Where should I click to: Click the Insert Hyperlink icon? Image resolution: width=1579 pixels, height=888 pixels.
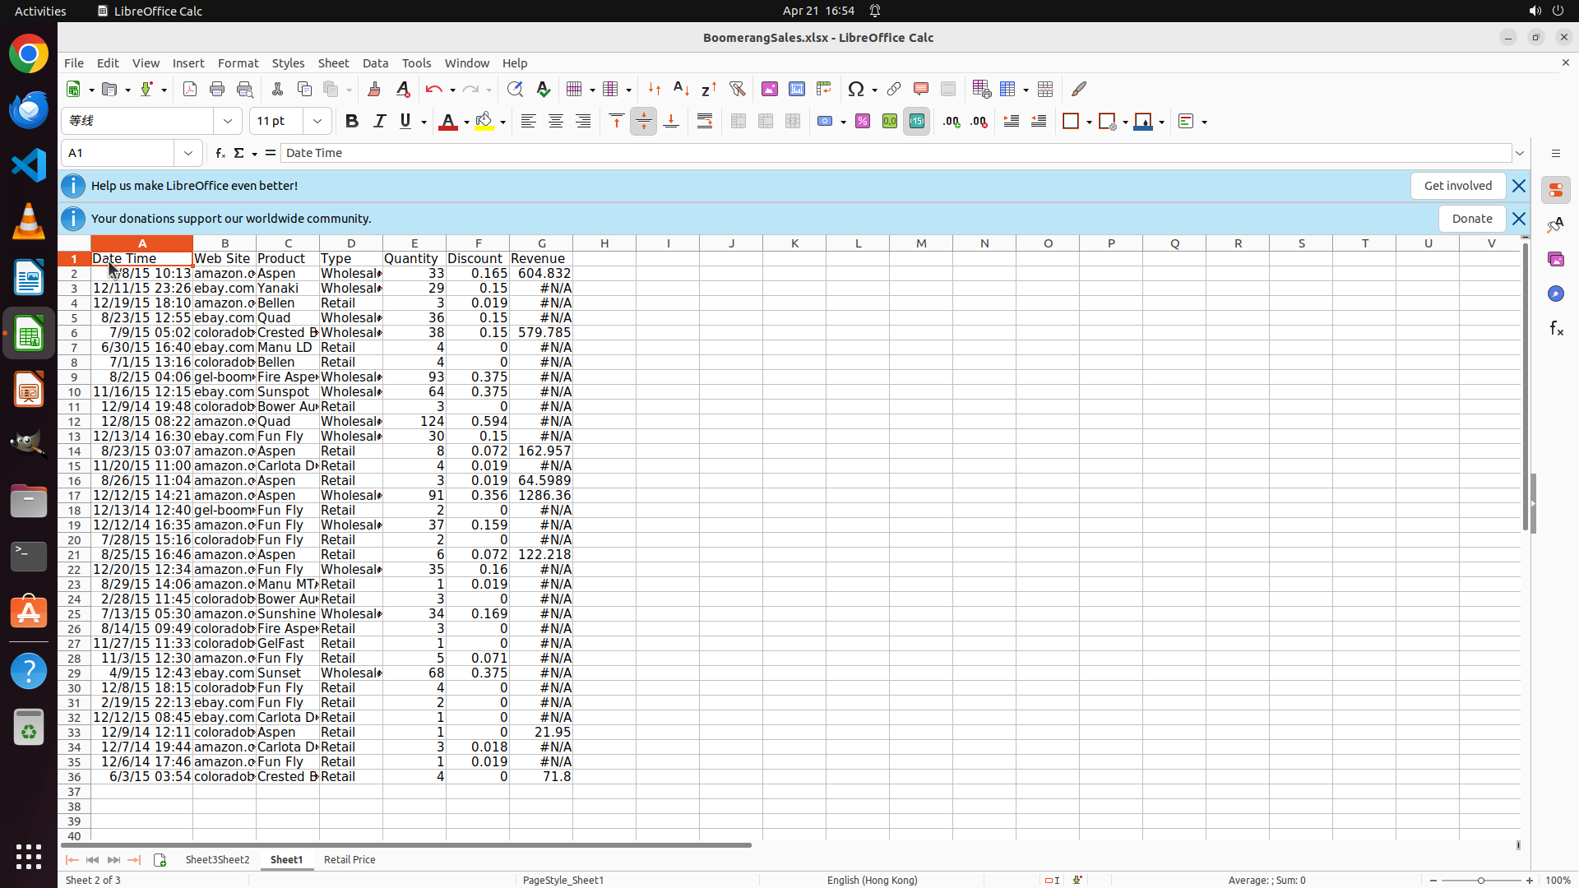coord(894,90)
